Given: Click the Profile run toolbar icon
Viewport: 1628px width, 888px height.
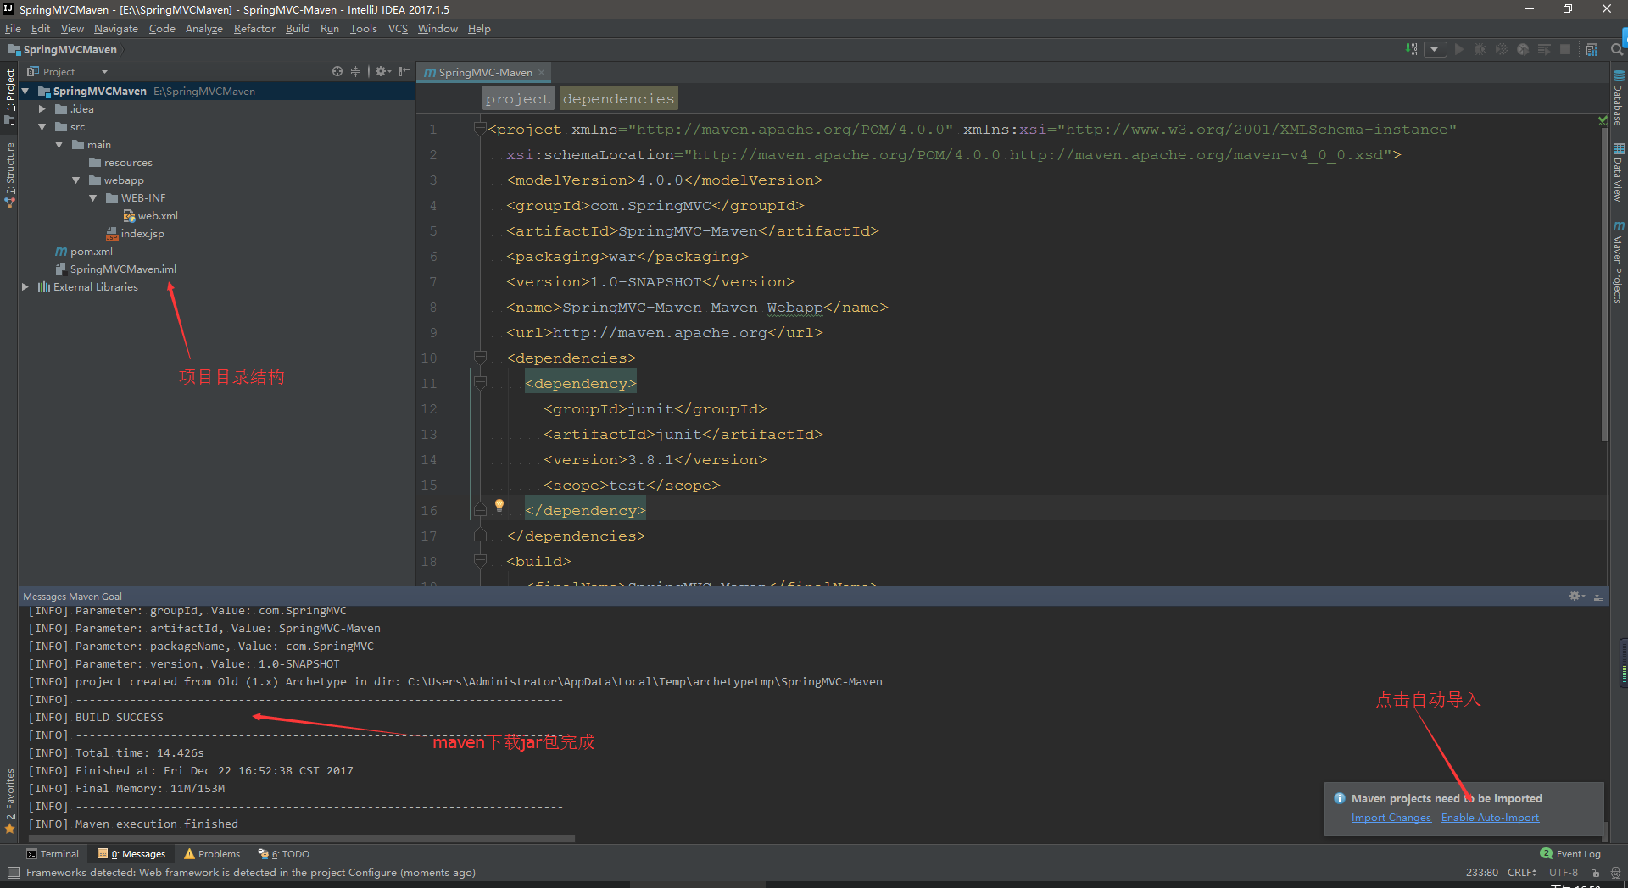Looking at the screenshot, I should (x=1523, y=49).
